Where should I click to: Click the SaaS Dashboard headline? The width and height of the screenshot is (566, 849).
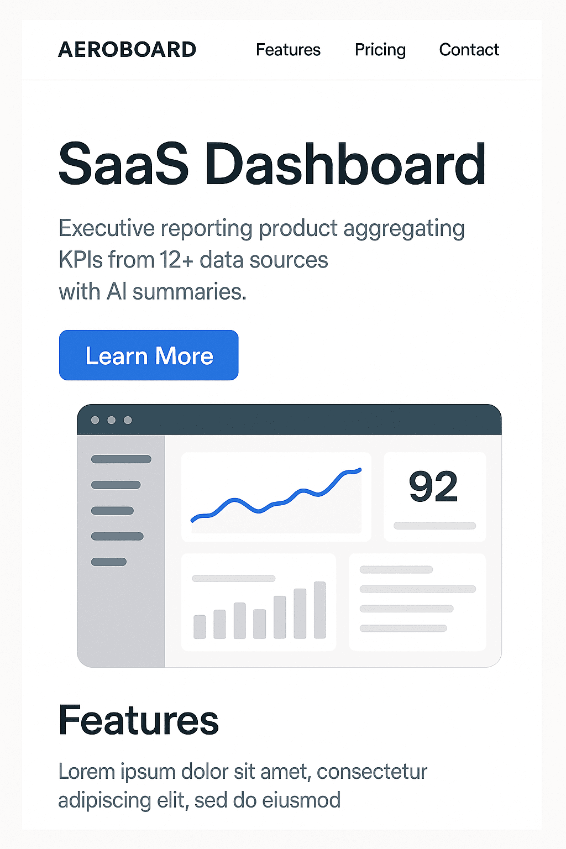tap(272, 165)
